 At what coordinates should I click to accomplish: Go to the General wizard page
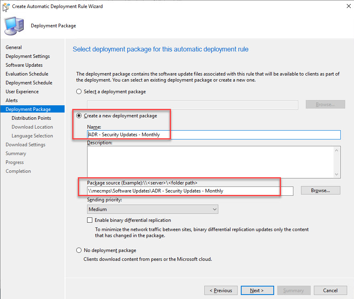pyautogui.click(x=14, y=47)
